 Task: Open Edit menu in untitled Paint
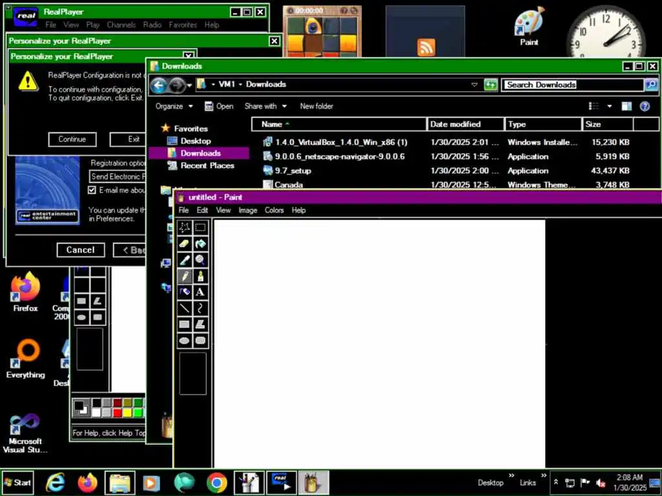tap(202, 210)
